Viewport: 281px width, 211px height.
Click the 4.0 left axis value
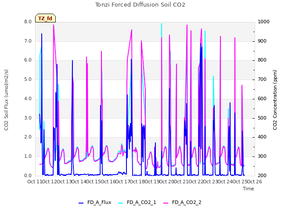28,98
